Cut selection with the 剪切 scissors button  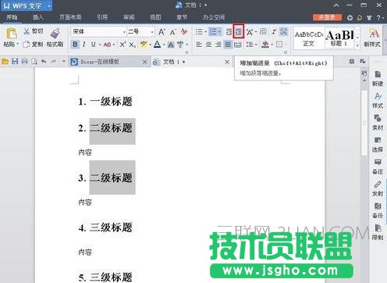(33, 31)
